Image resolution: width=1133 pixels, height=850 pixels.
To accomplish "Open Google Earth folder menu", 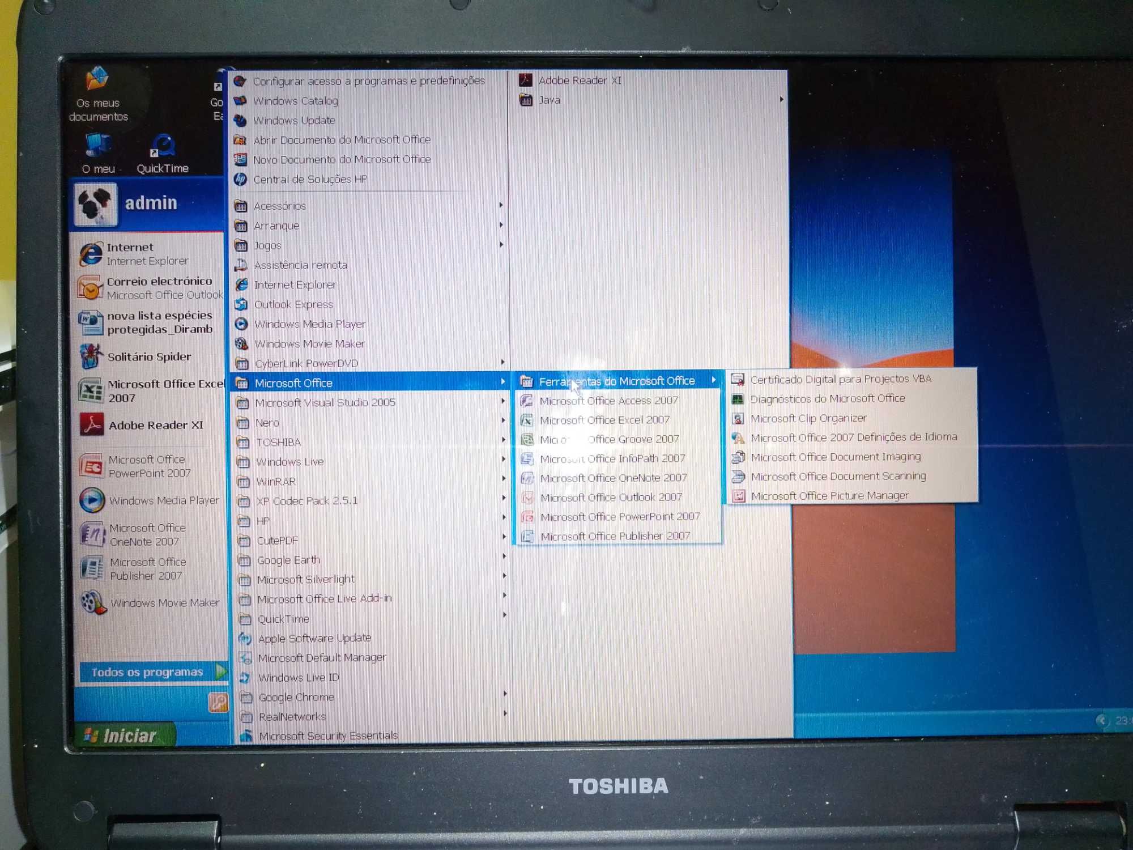I will coord(372,560).
